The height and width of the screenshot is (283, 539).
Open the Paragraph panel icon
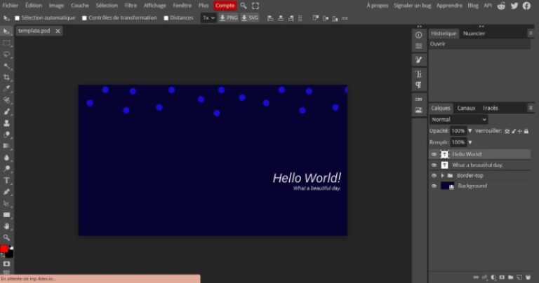pos(418,85)
